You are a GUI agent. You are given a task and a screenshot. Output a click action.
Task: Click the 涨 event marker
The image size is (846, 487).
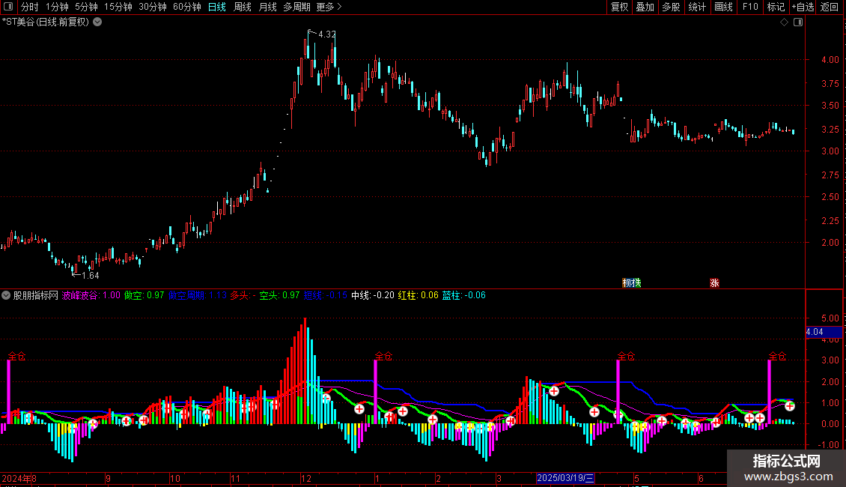714,283
